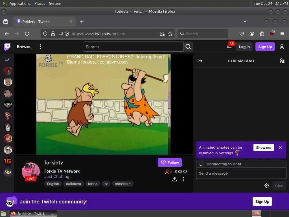289x217 pixels.
Task: Click Sign Up in the top navigation
Action: (265, 47)
